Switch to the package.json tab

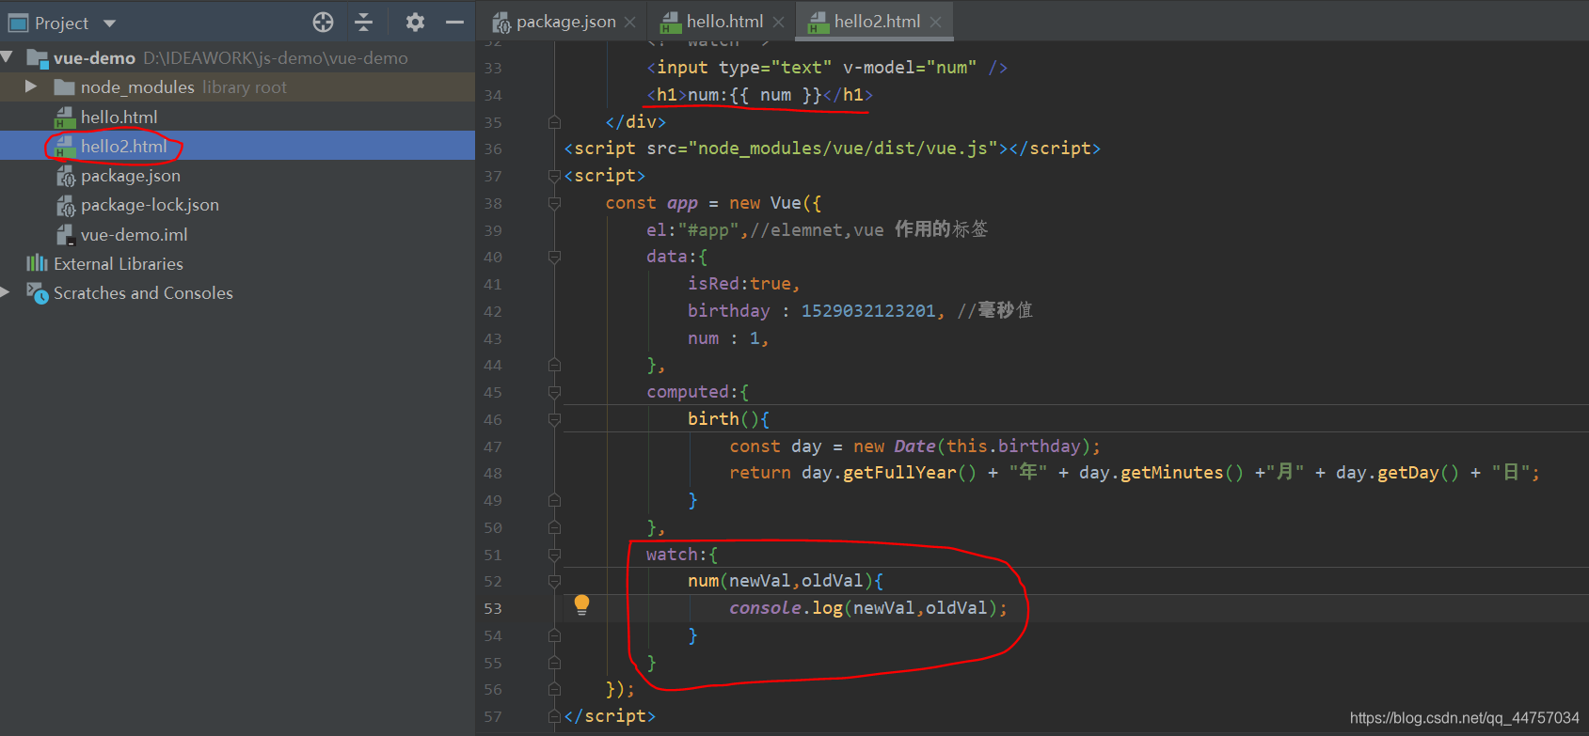565,22
